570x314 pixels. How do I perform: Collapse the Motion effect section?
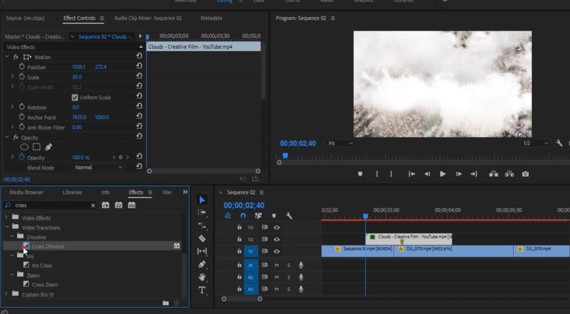tap(7, 57)
